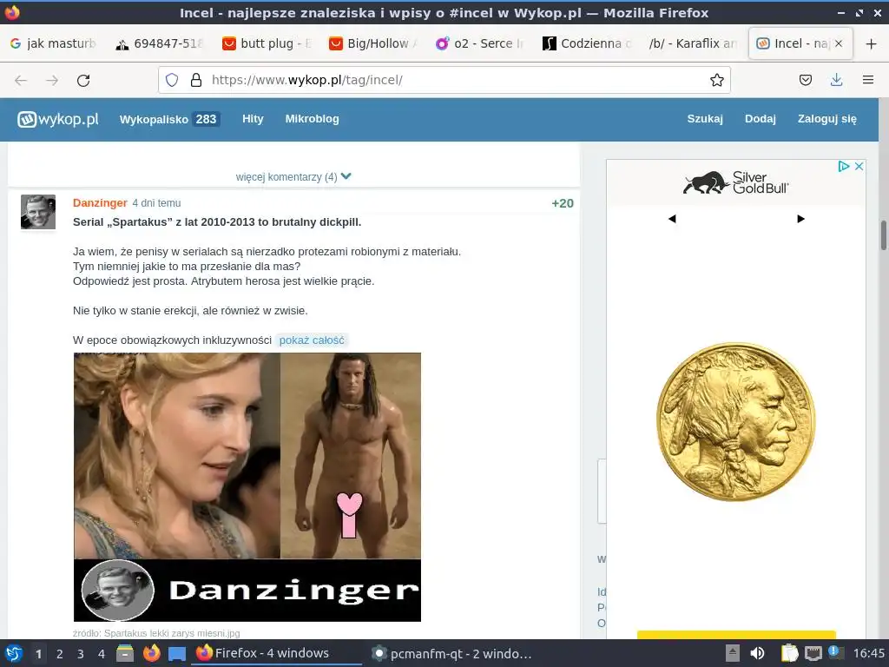Open the clipboard tray icon

(789, 653)
